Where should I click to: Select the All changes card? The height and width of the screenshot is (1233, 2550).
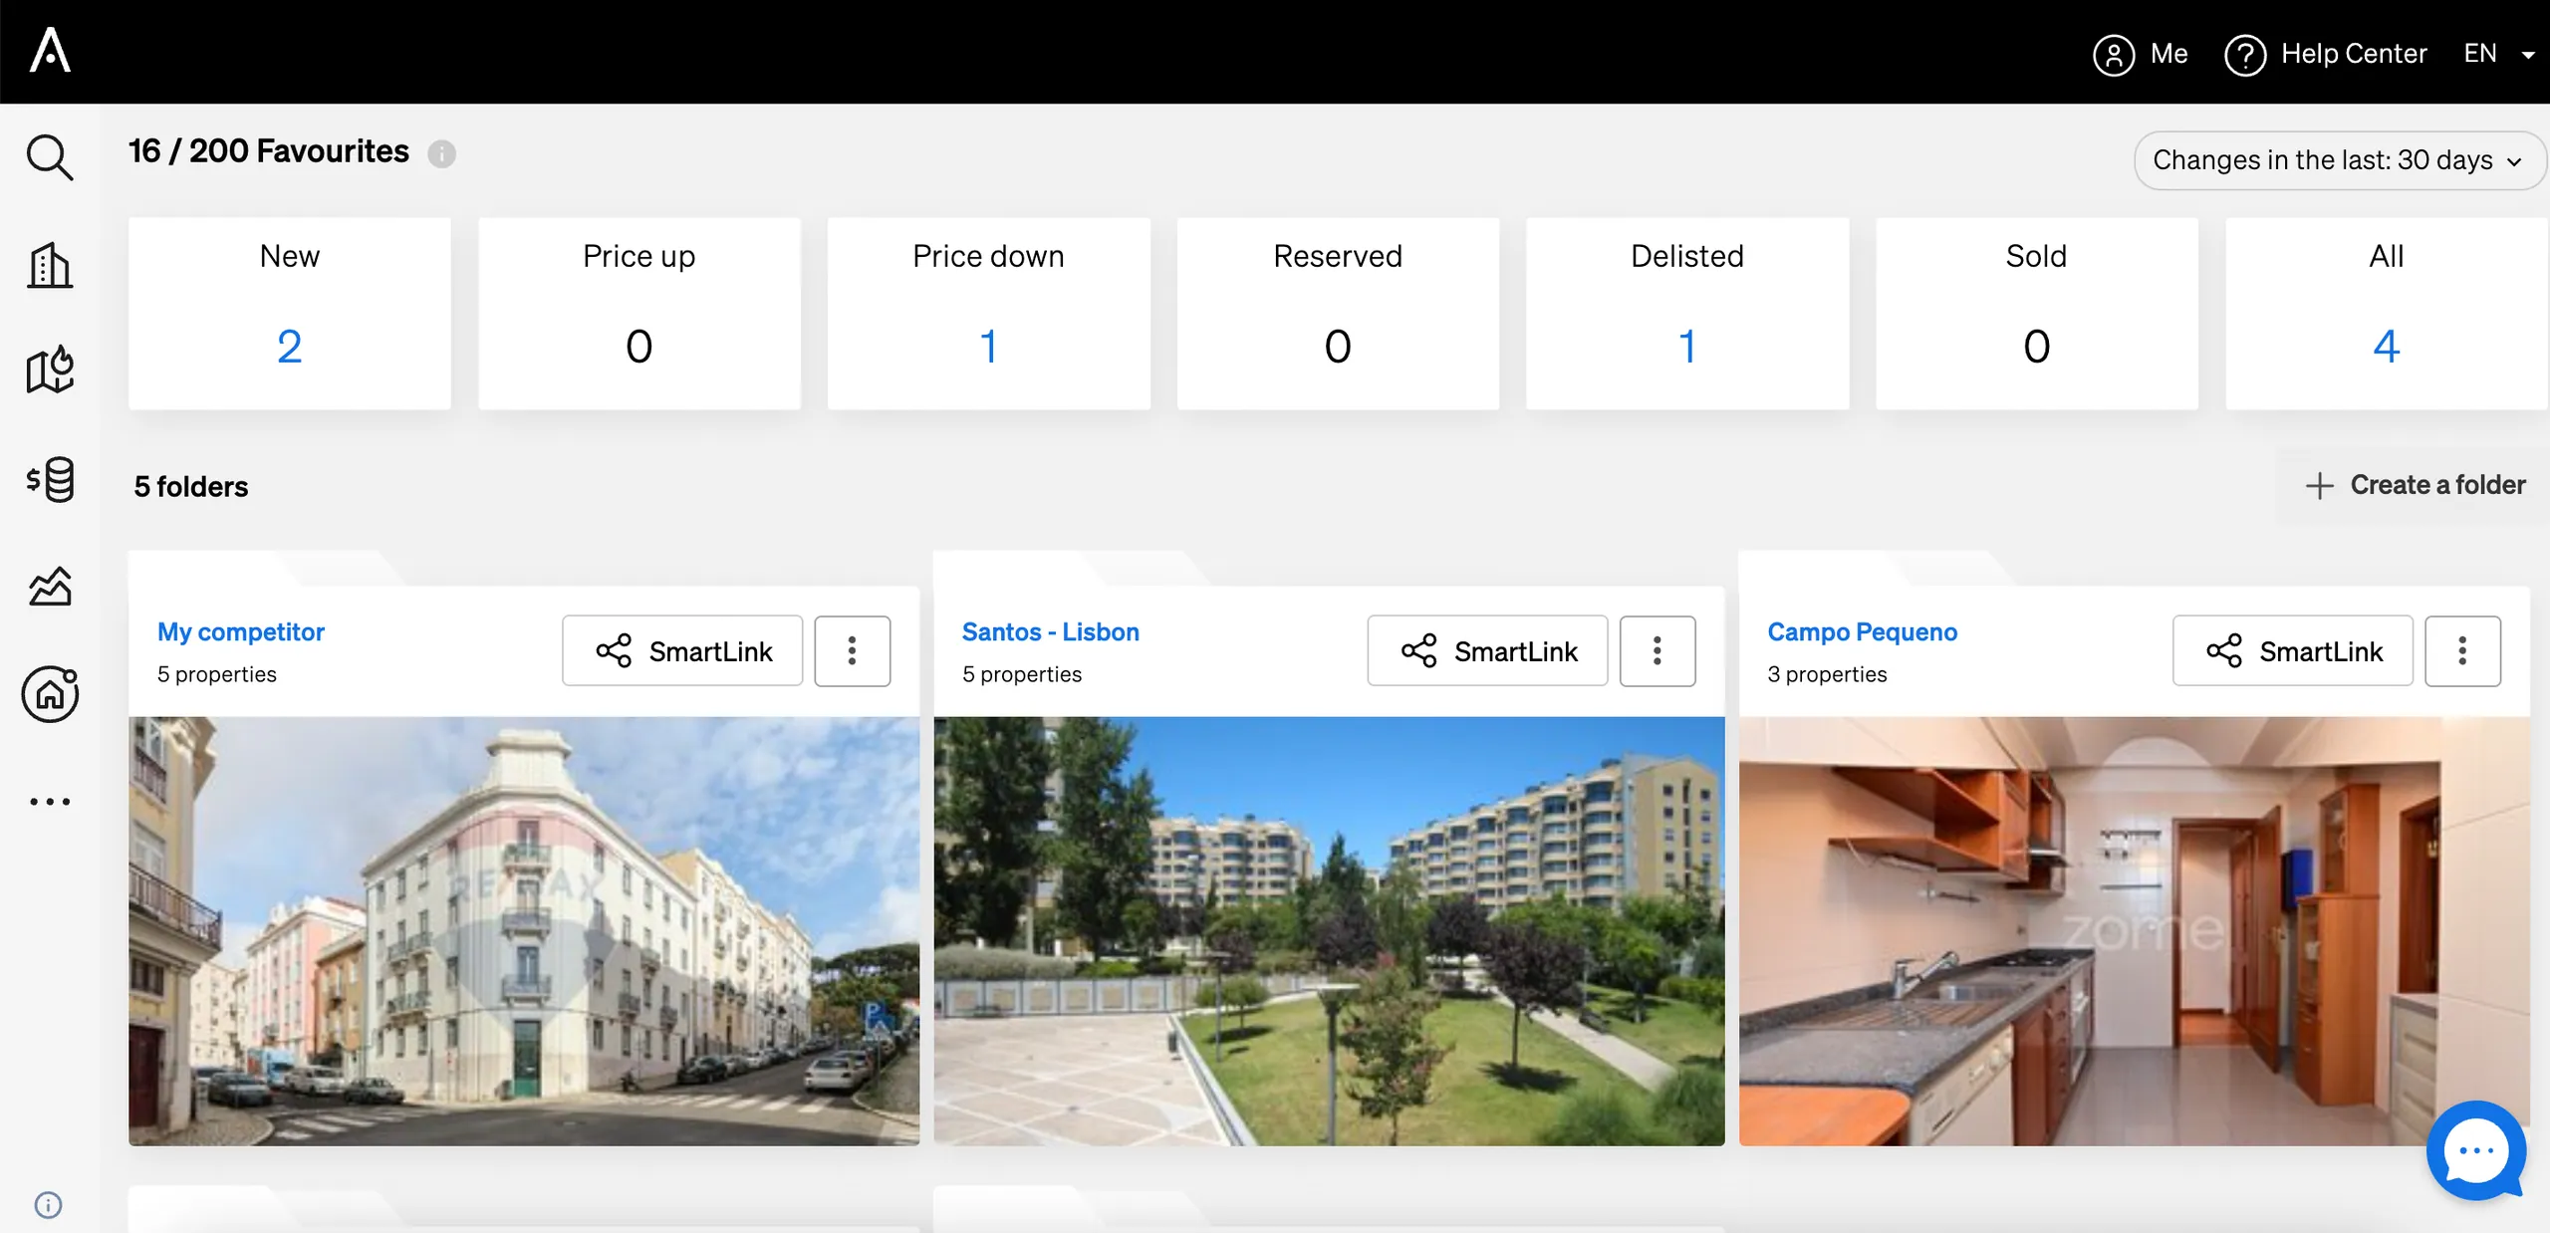(2387, 314)
